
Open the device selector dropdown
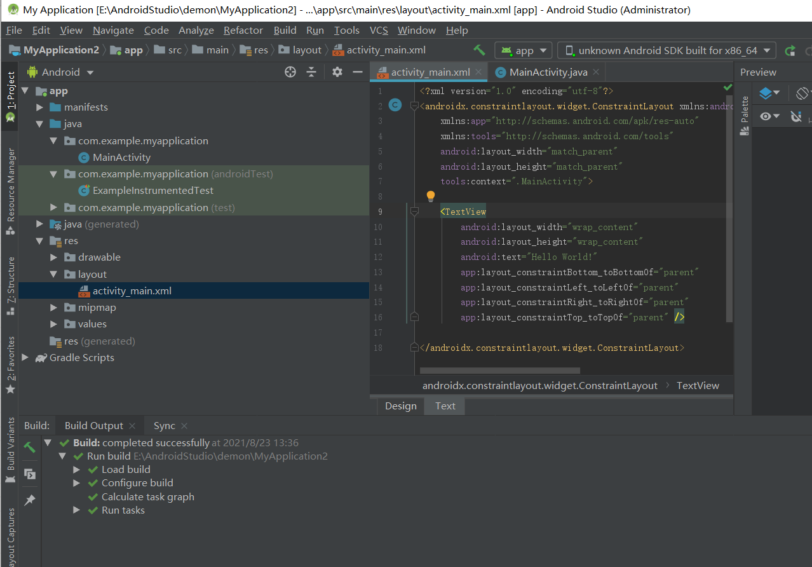(x=667, y=51)
